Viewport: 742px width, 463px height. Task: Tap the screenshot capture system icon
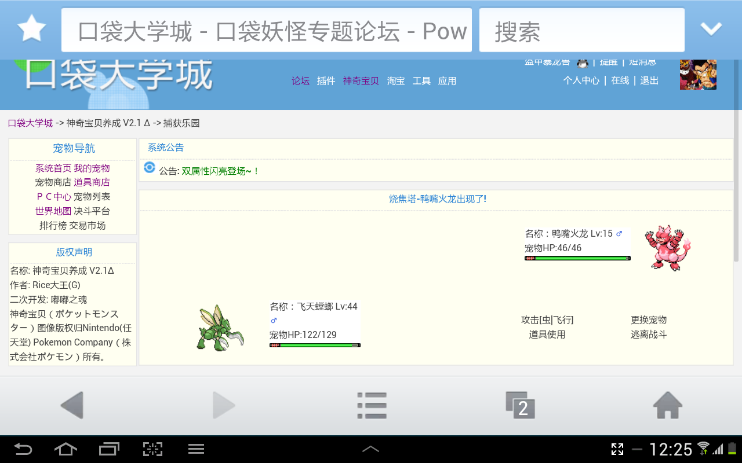coord(152,449)
